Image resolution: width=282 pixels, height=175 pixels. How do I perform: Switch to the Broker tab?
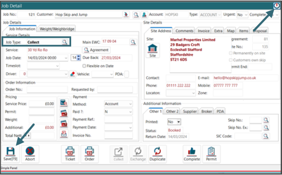pyautogui.click(x=207, y=111)
